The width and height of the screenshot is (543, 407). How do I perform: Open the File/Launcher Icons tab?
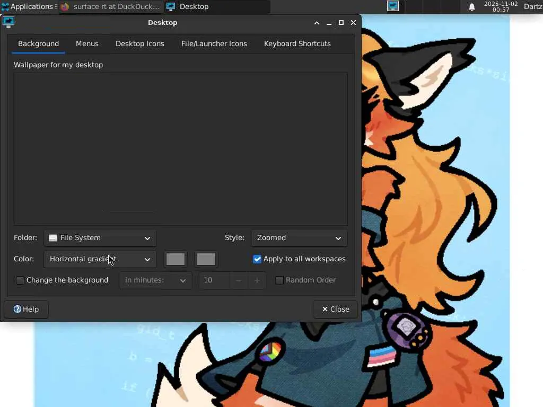[214, 44]
